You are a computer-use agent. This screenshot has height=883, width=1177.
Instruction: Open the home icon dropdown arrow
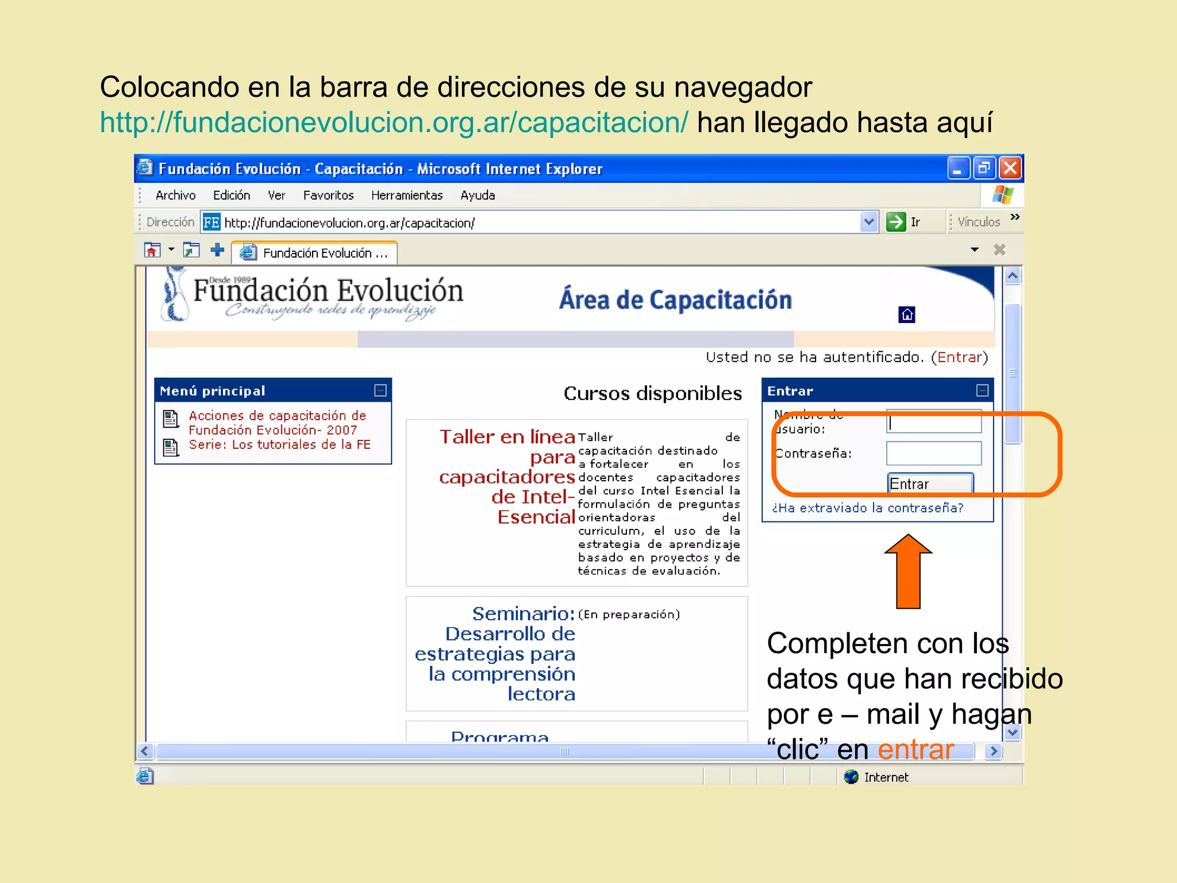tap(171, 250)
